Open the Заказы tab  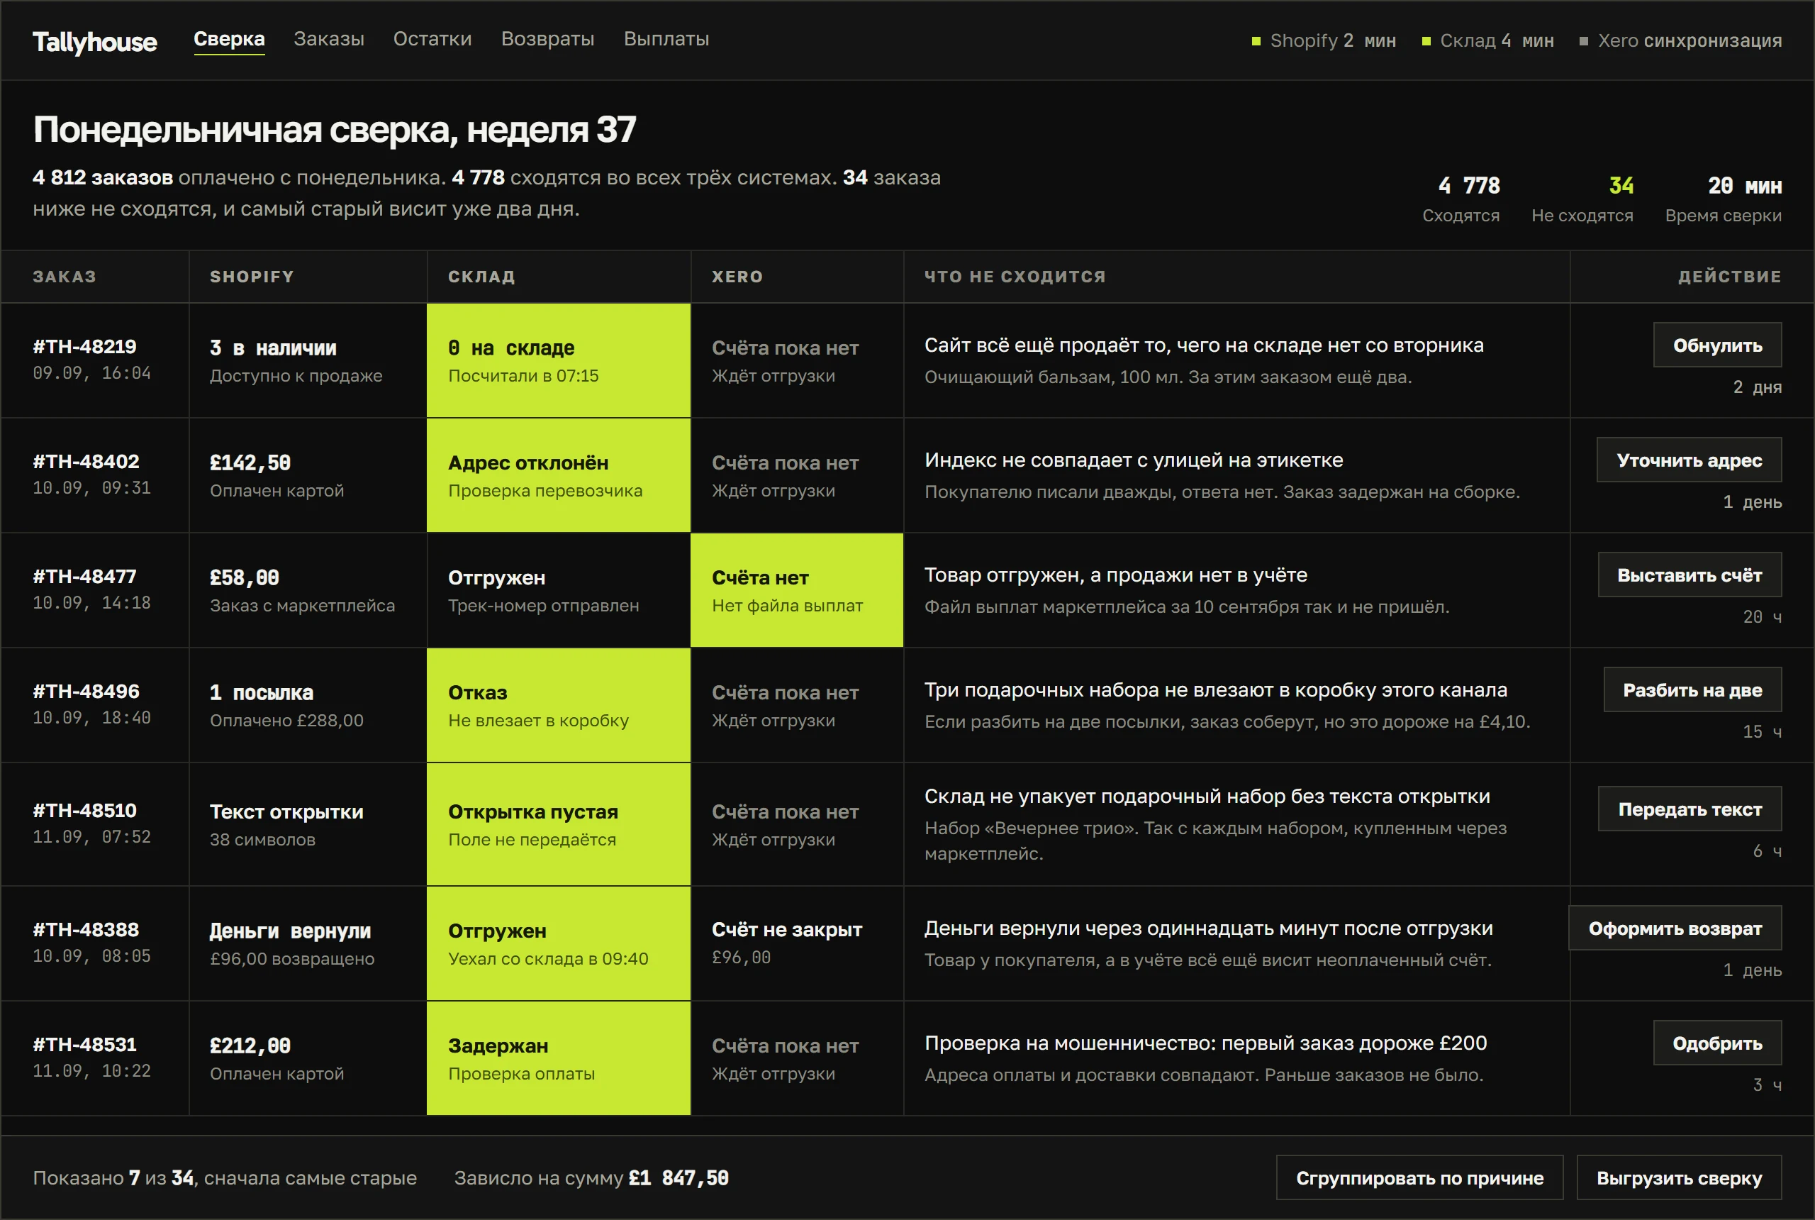point(329,39)
